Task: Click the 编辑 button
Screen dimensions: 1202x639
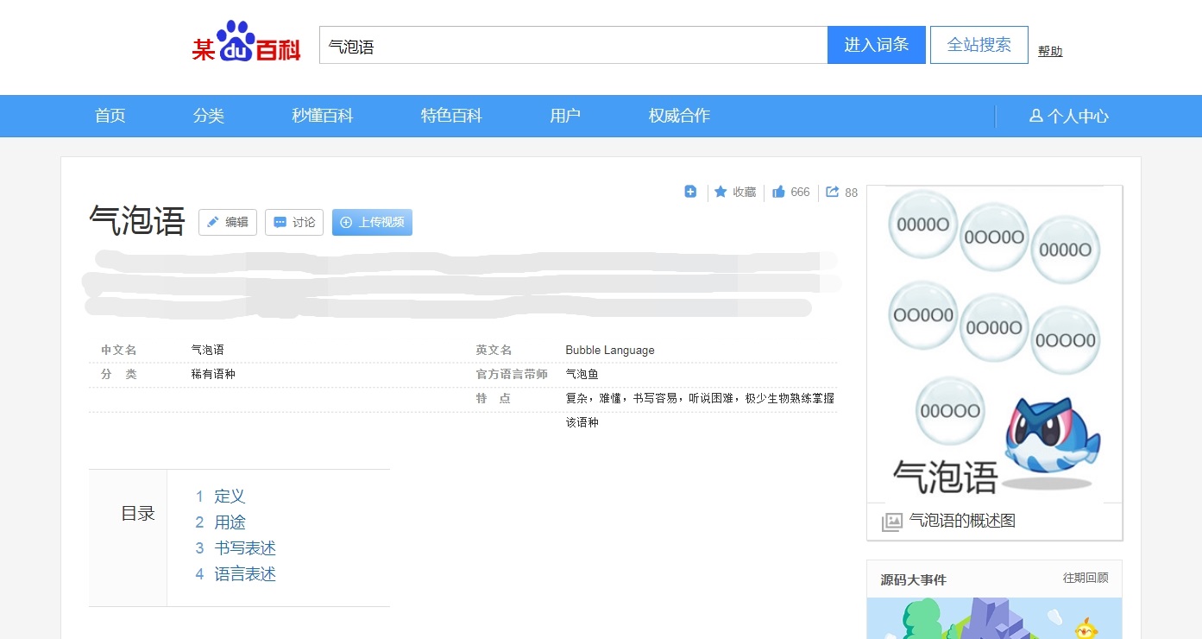Action: [228, 222]
